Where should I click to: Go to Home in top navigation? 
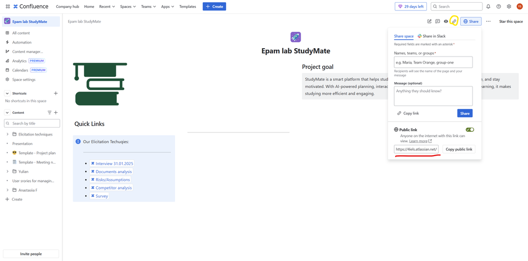(89, 6)
